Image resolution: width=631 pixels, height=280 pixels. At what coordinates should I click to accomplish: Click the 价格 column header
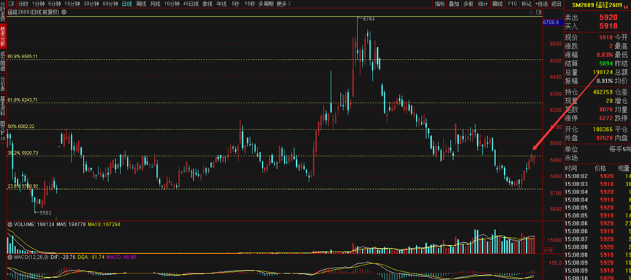click(x=600, y=168)
